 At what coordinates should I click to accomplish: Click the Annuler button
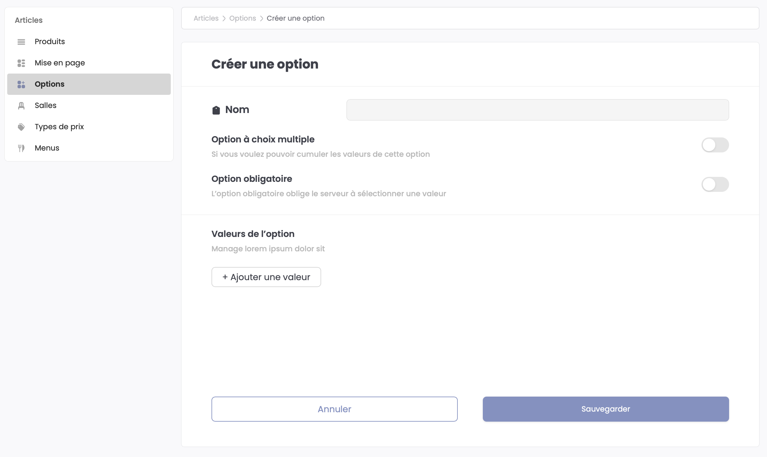[334, 409]
